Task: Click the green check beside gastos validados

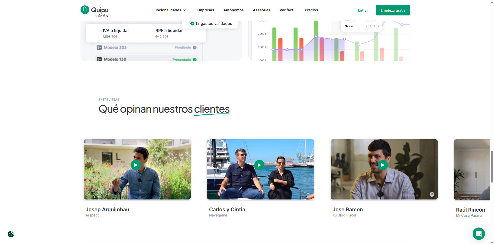Action: pos(192,24)
